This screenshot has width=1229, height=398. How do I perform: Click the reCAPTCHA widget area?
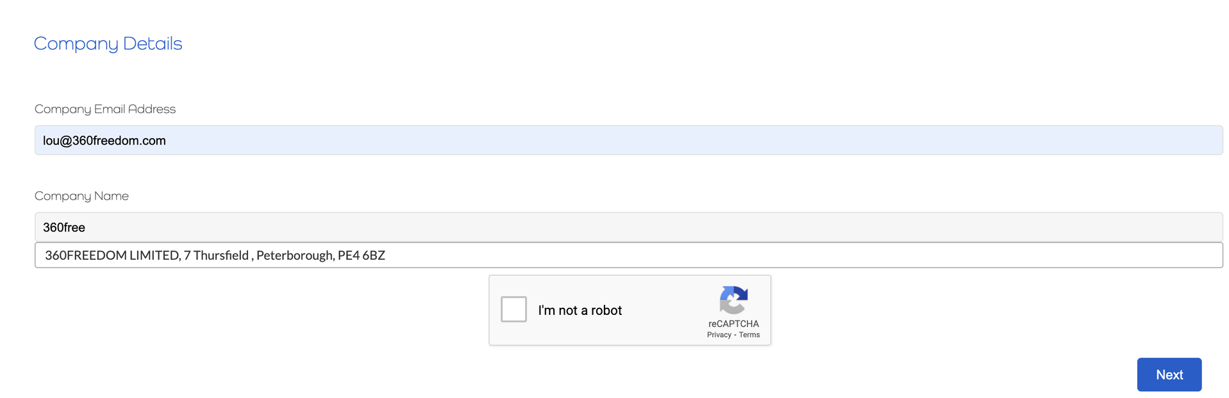point(629,310)
